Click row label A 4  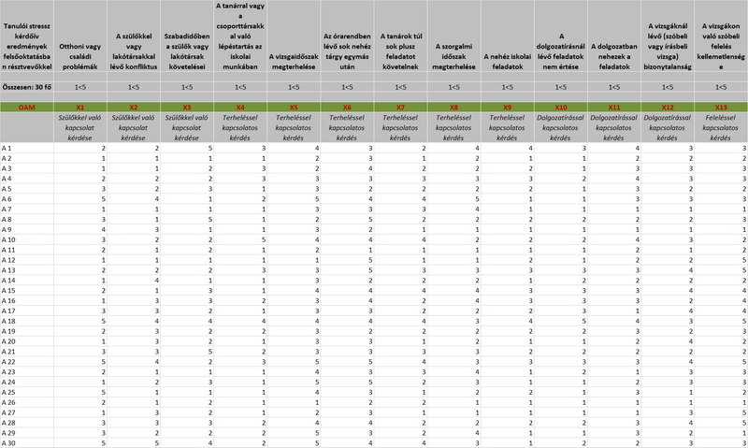27,179
